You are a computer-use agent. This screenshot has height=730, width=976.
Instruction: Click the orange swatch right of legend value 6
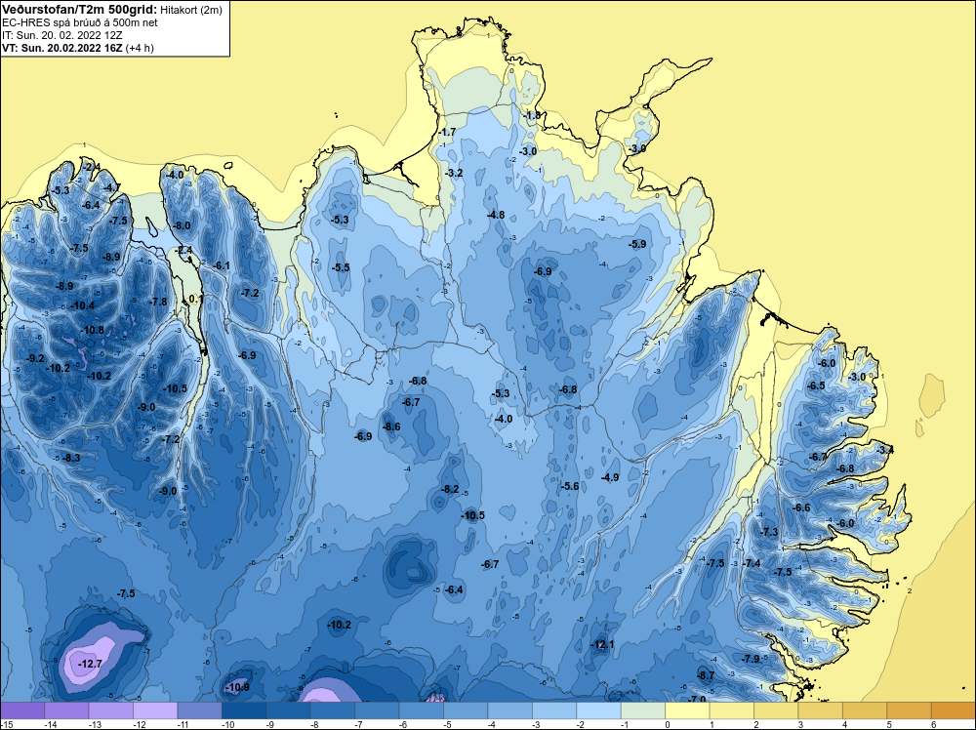point(954,710)
